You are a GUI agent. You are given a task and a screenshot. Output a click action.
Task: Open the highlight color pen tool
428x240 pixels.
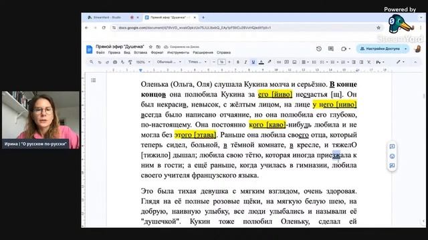[270, 62]
